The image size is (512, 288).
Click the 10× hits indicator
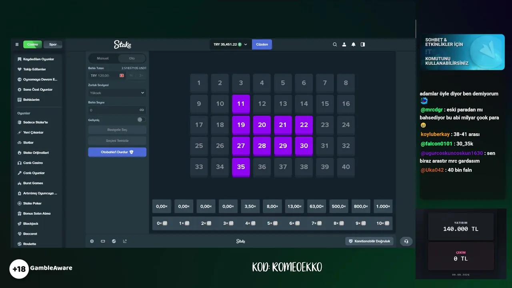coord(383,223)
